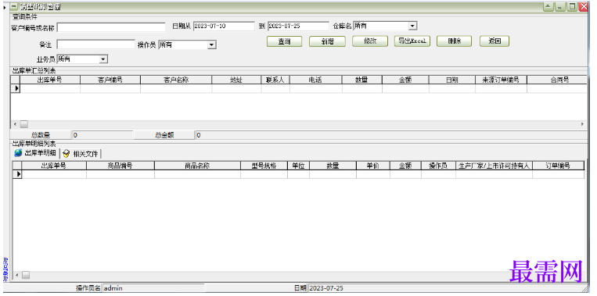Click the 备注 input field
597x296 pixels.
(95, 45)
